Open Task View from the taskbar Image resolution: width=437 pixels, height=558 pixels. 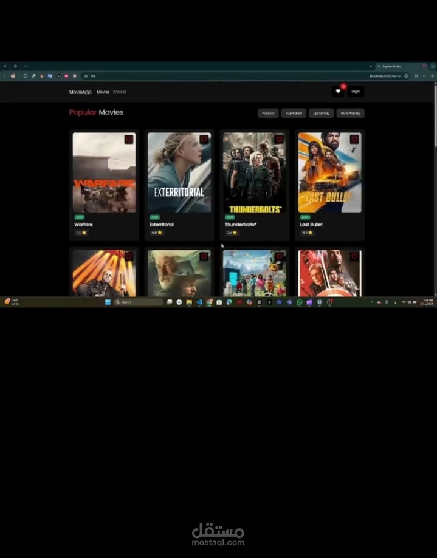[x=169, y=302]
